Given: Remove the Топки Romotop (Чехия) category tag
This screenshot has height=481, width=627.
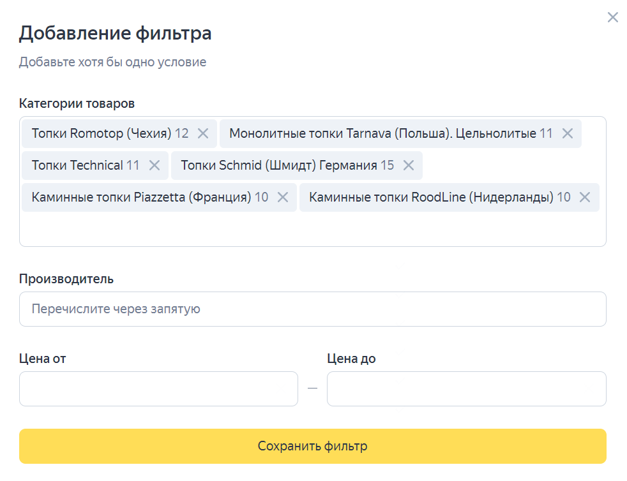Looking at the screenshot, I should tap(203, 133).
